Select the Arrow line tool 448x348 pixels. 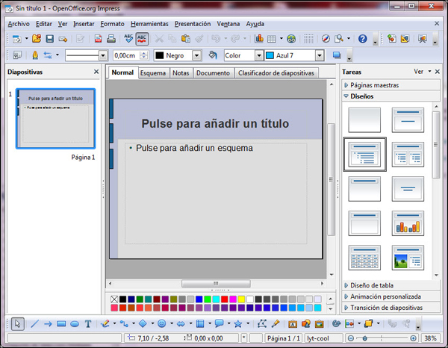pos(48,323)
